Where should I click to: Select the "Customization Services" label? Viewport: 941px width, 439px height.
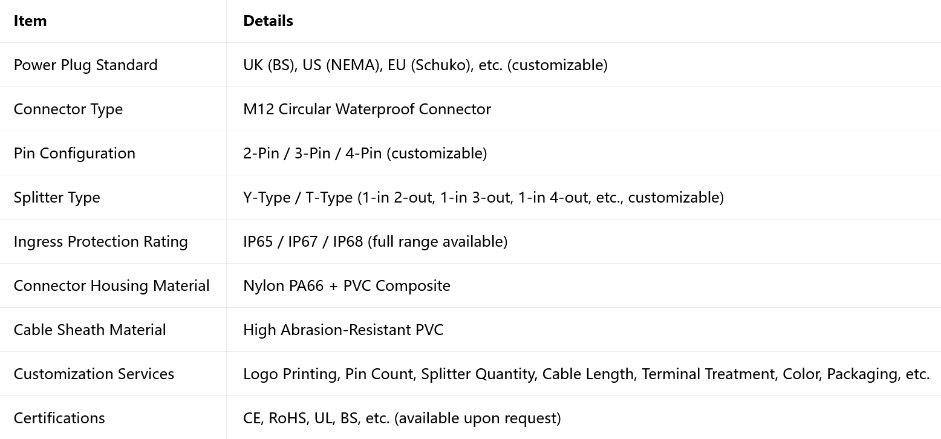coord(94,374)
